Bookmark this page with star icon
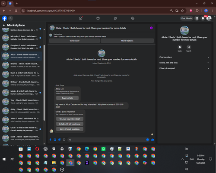The height and width of the screenshot is (173, 216). [182, 11]
